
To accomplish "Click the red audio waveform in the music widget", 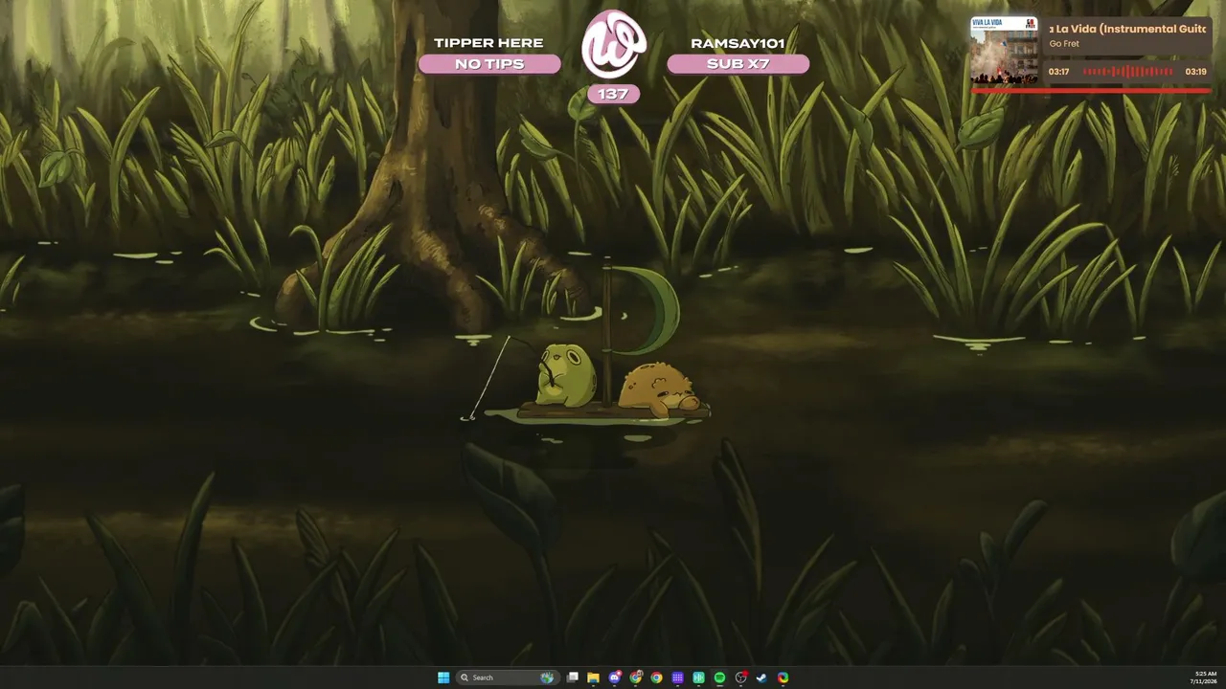I will click(1127, 72).
